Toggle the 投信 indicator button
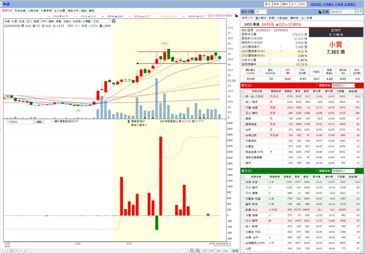 (x=22, y=21)
